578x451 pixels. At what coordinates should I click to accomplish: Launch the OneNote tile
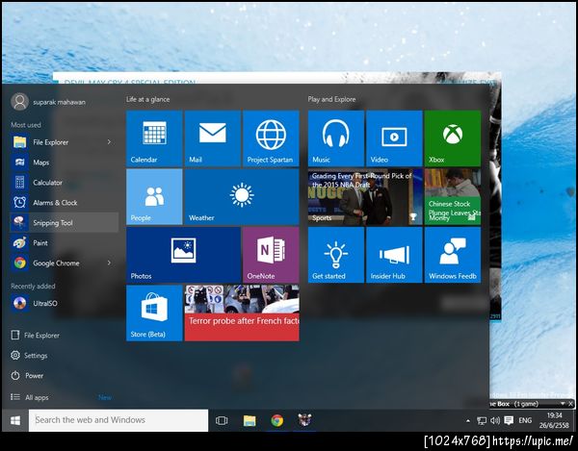271,255
